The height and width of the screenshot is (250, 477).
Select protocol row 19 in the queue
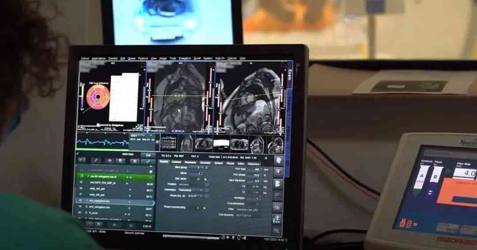116,207
